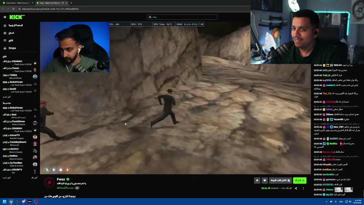Click the share icon below video

tap(296, 188)
